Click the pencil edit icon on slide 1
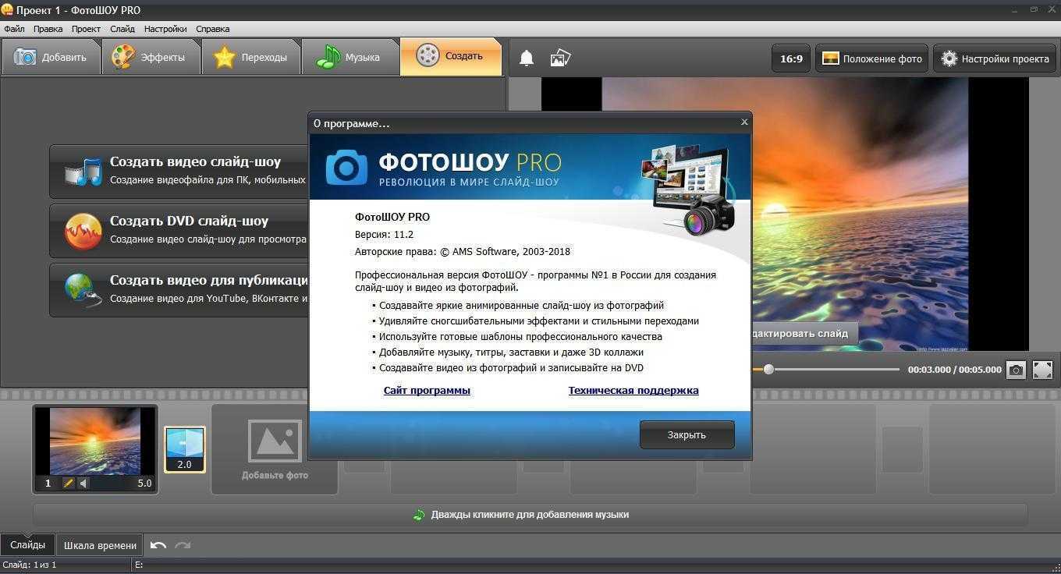Image resolution: width=1061 pixels, height=574 pixels. click(x=69, y=484)
